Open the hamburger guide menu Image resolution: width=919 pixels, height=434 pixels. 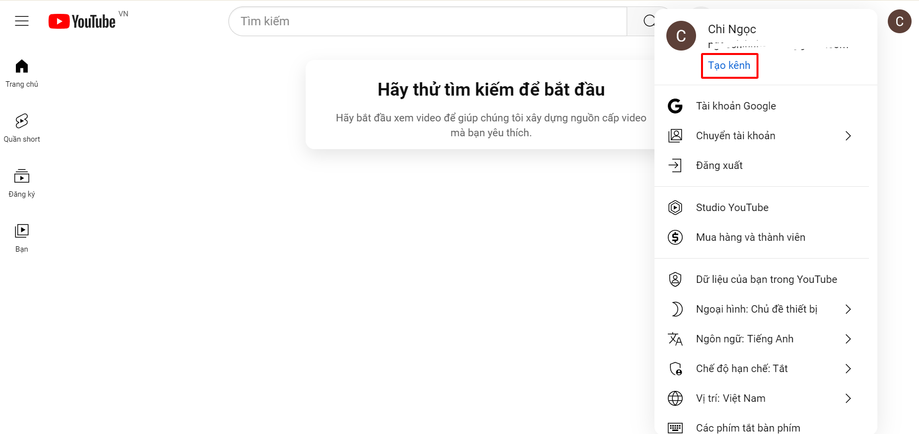pyautogui.click(x=22, y=21)
